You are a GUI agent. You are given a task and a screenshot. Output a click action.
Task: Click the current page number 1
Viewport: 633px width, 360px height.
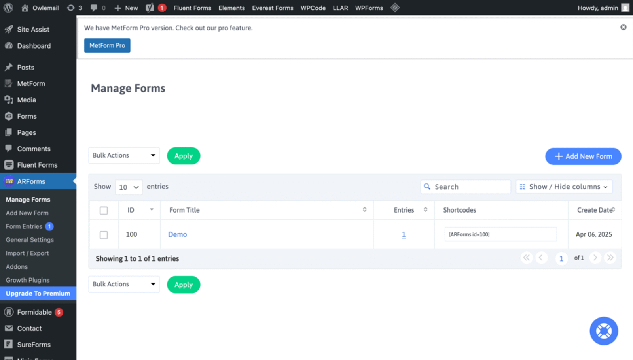pyautogui.click(x=561, y=258)
